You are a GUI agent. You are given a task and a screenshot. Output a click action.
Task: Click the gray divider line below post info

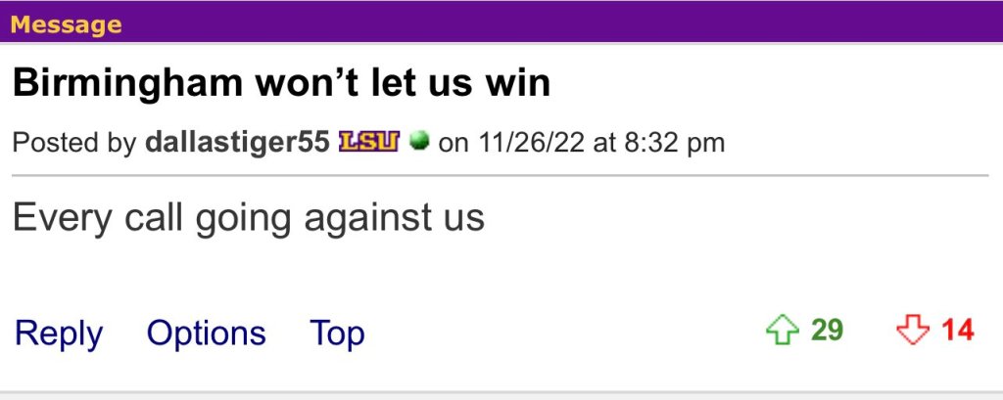tap(500, 176)
